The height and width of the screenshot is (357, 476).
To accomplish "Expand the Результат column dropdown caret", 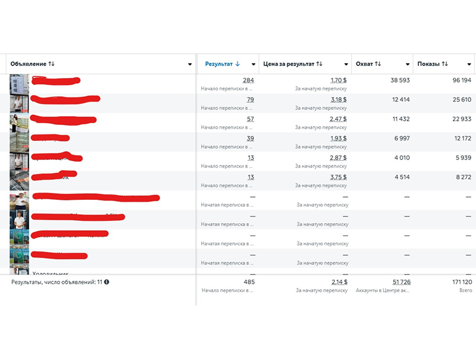I will (253, 64).
